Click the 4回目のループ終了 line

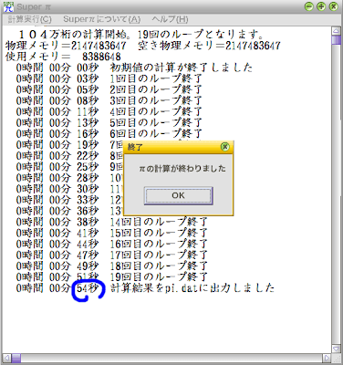[109, 111]
